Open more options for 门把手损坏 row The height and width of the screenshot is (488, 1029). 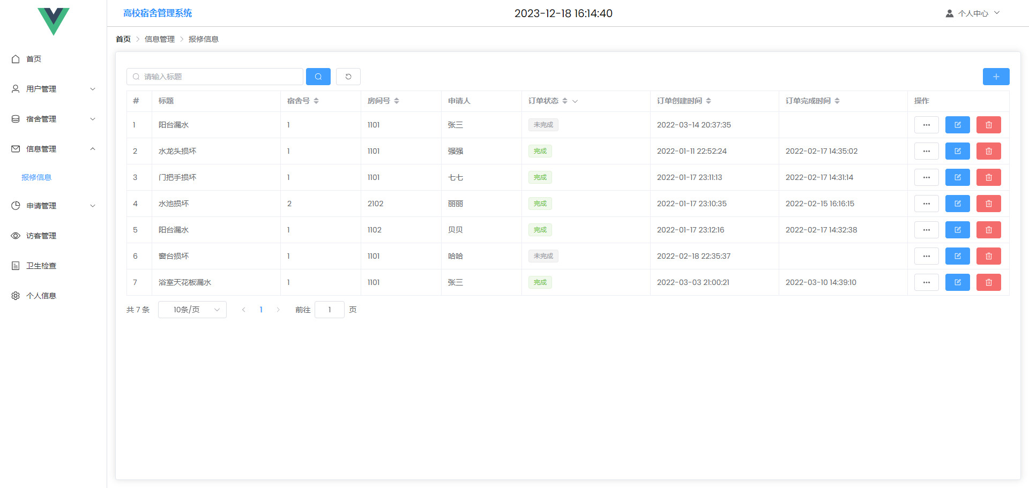[x=926, y=177]
